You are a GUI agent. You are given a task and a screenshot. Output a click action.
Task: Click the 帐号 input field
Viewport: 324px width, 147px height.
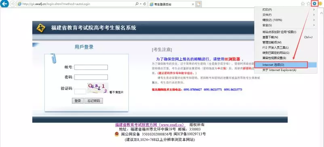click(x=91, y=67)
